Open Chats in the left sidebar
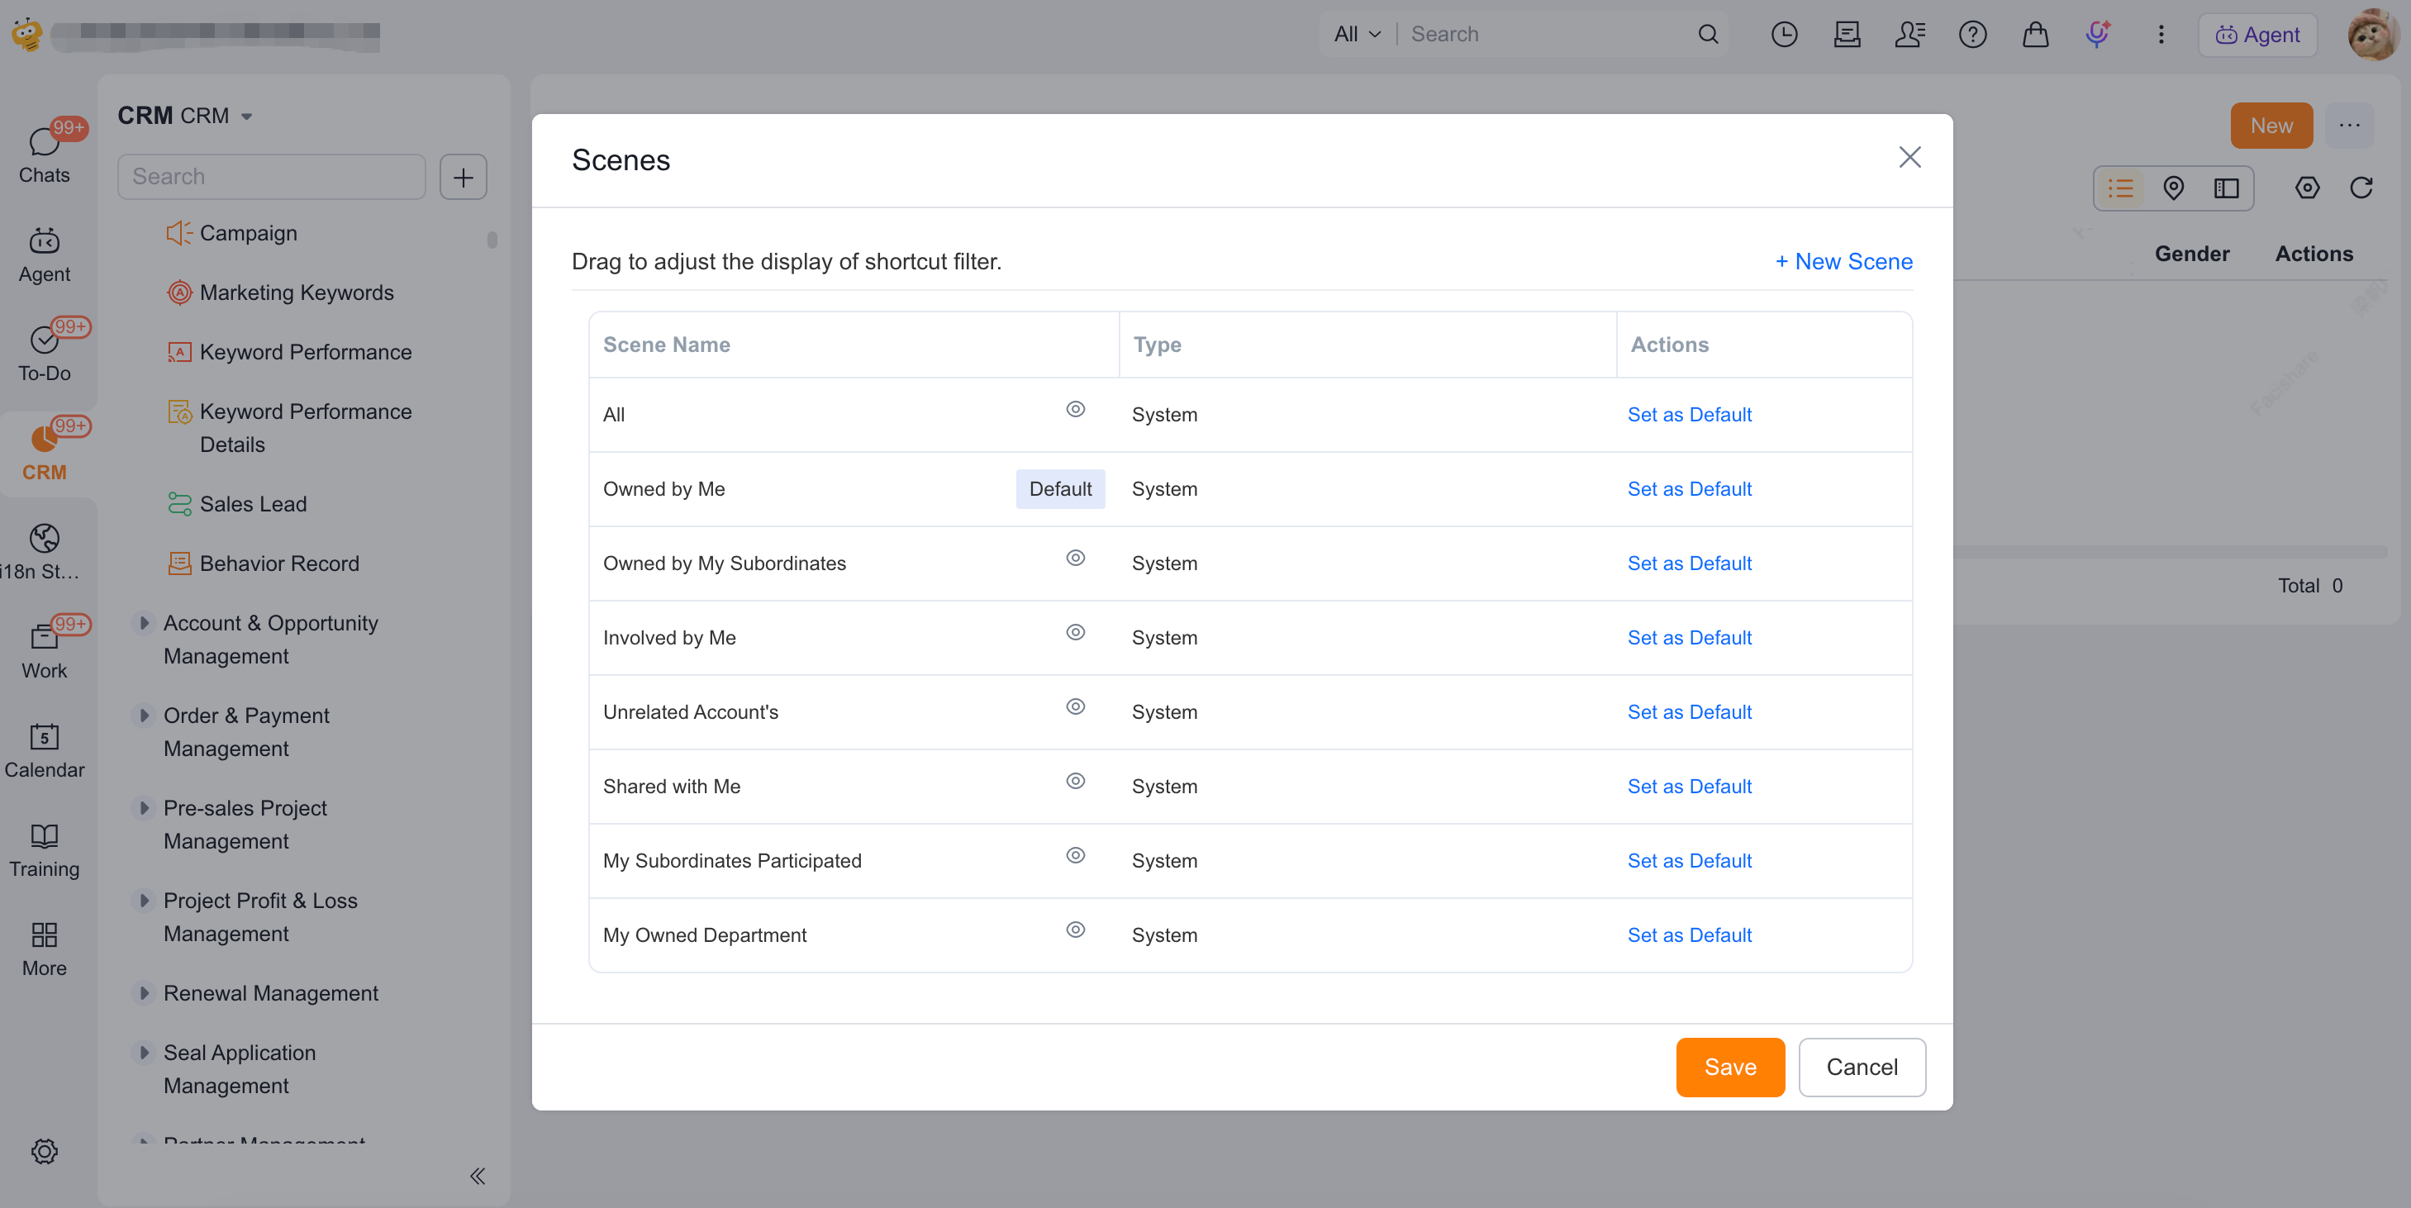 coord(44,155)
